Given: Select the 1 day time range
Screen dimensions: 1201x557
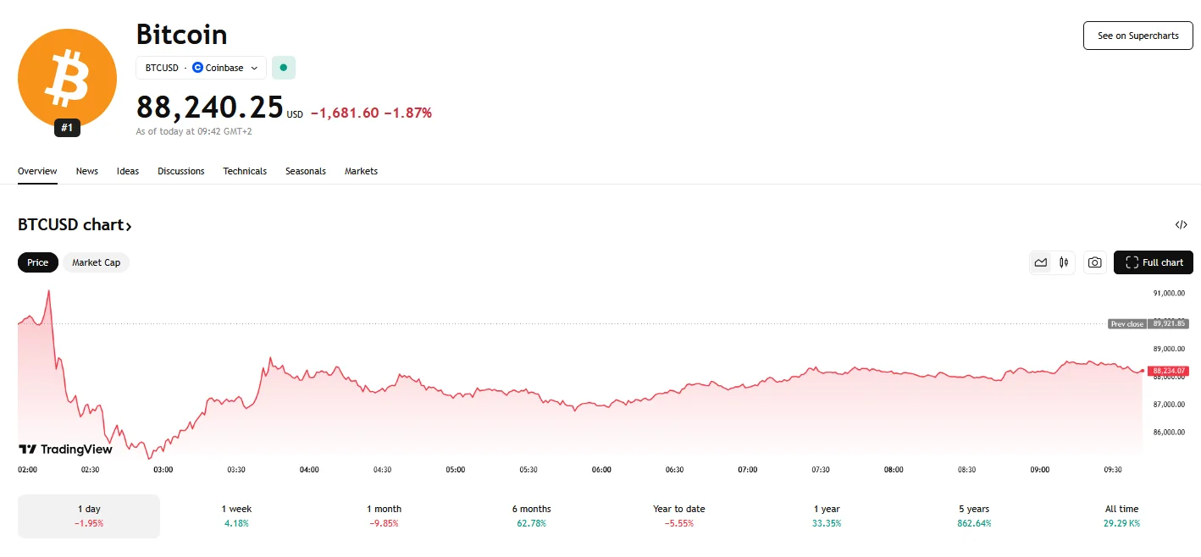Looking at the screenshot, I should pos(89,516).
